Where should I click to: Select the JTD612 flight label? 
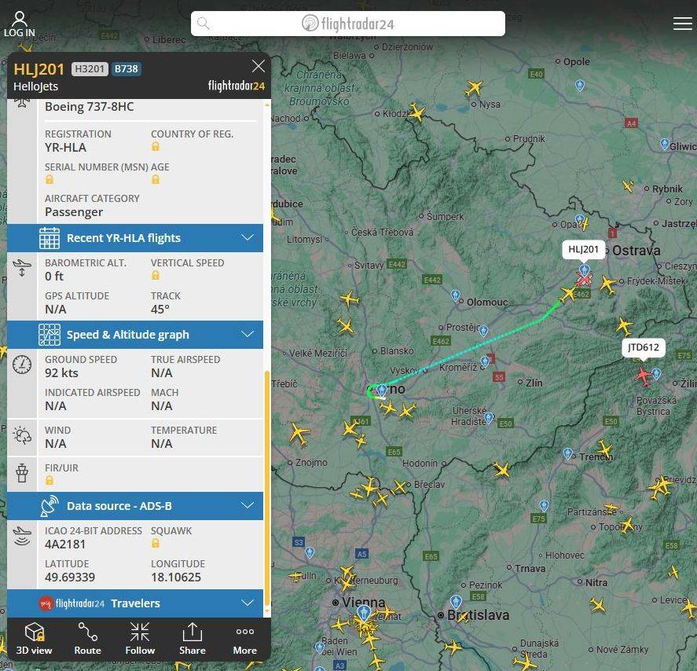(x=643, y=347)
